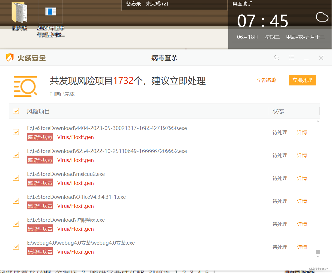Screen dimensions: 332x273
Task: Uncheck the msicuu2.exe risk item
Action: tap(16, 178)
